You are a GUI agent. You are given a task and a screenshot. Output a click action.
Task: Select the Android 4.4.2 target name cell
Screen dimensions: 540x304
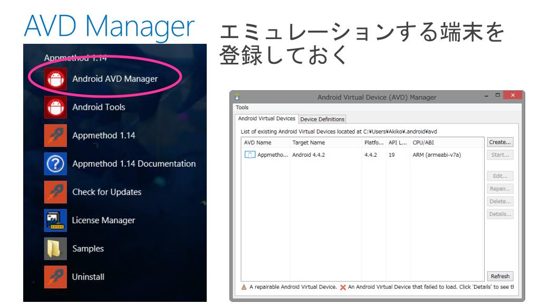pos(308,155)
